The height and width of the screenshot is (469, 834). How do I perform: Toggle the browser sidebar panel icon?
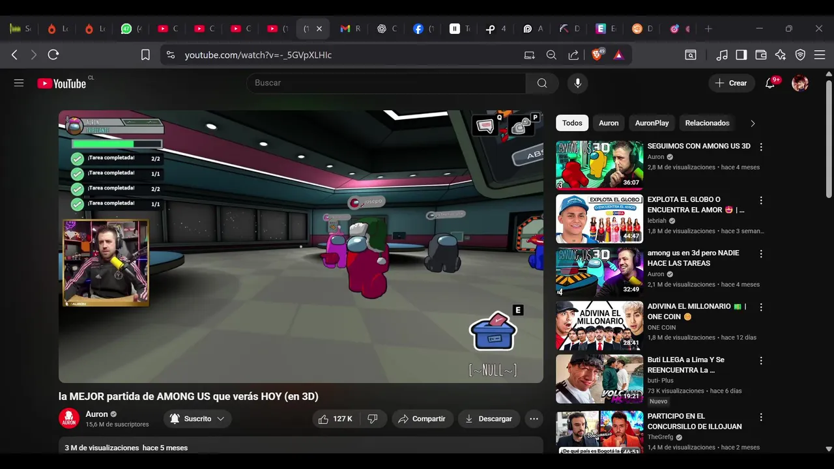[741, 55]
